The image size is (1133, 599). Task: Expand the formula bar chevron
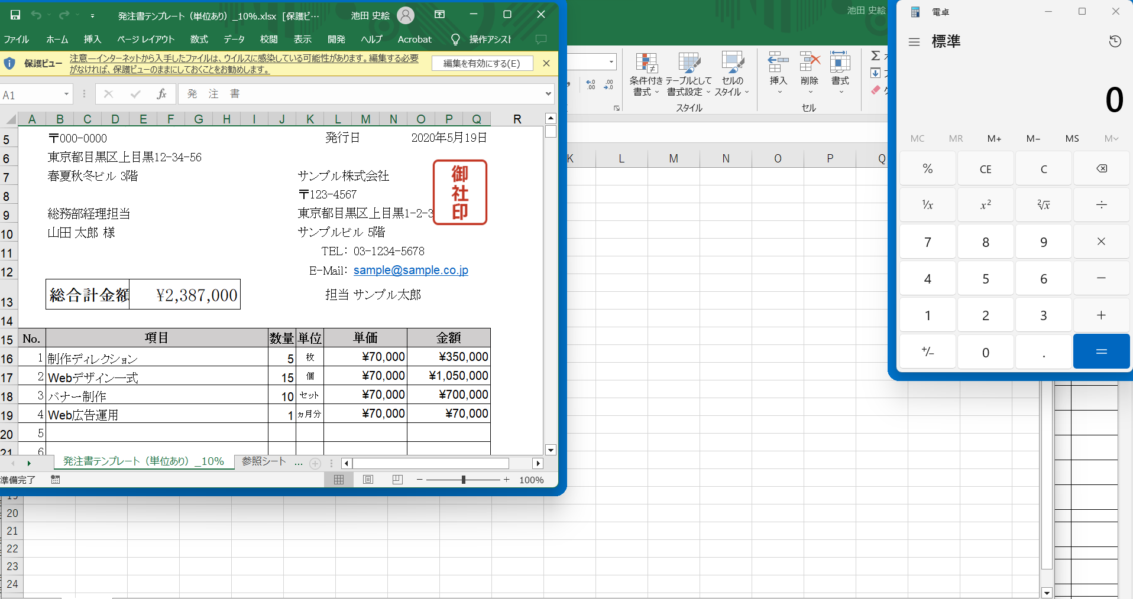pos(548,94)
